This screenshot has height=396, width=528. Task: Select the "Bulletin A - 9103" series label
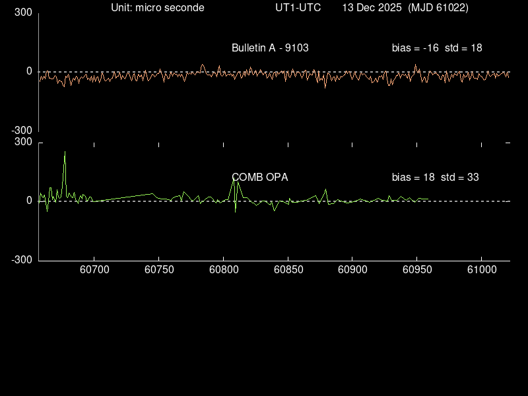click(x=270, y=48)
